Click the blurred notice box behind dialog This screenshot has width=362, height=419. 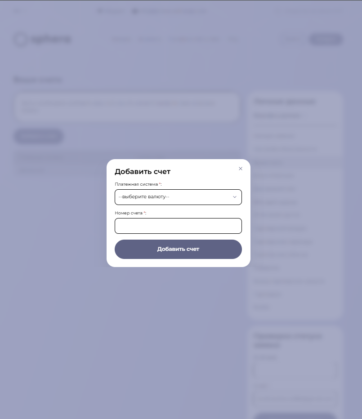pyautogui.click(x=126, y=107)
